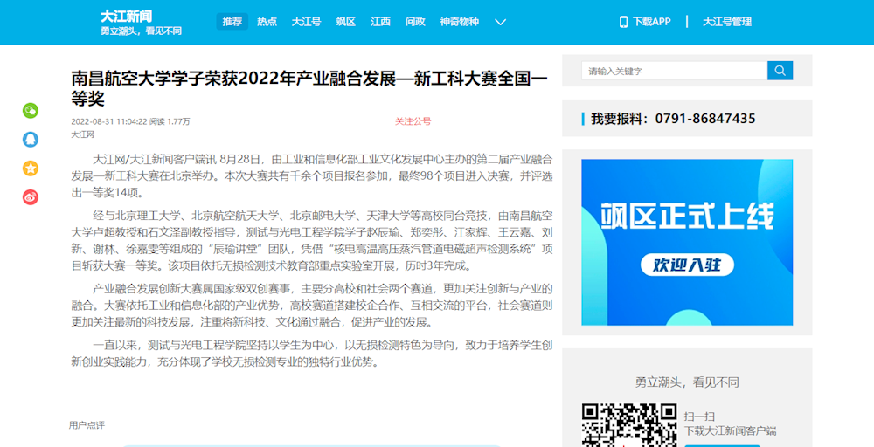Visit the 神奇物种 section

tap(459, 22)
